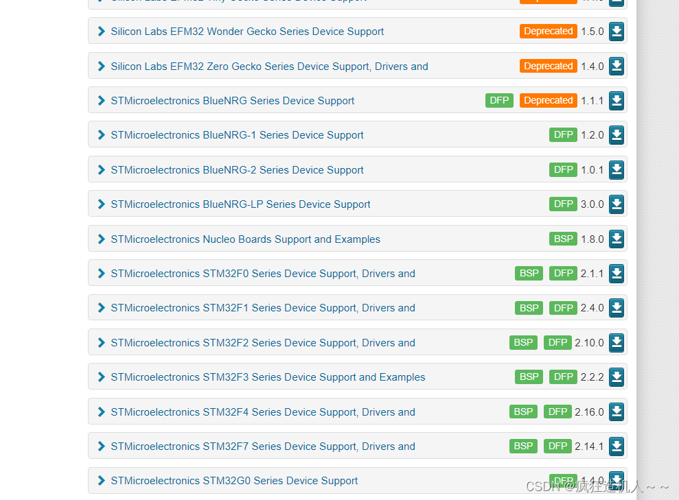Click BSP badge on Nucleo Boards row
This screenshot has width=679, height=500.
[564, 239]
